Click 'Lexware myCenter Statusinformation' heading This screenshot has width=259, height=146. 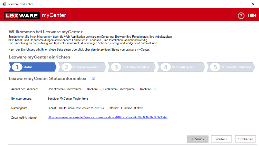pyautogui.click(x=48, y=78)
